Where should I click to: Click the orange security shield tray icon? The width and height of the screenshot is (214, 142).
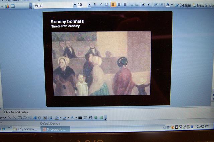click(x=173, y=127)
